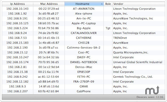Click Gemtek Technology Co., Ltd. vendor
This screenshot has height=102, width=167.
133,77
